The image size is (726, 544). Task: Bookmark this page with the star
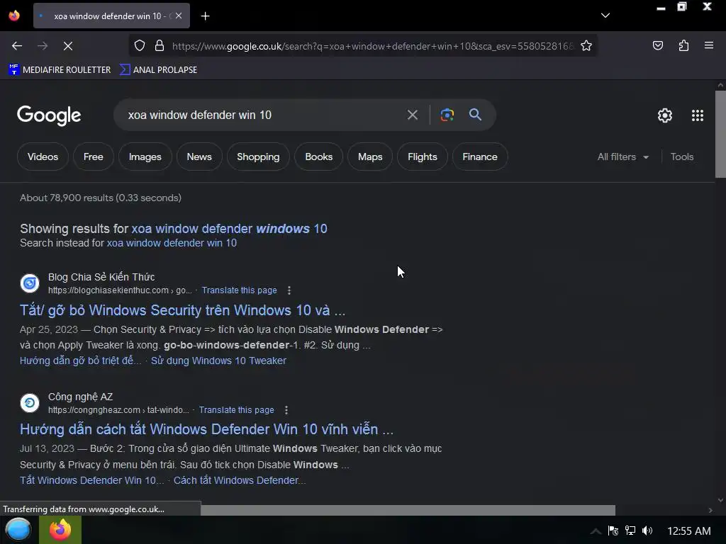tap(586, 46)
